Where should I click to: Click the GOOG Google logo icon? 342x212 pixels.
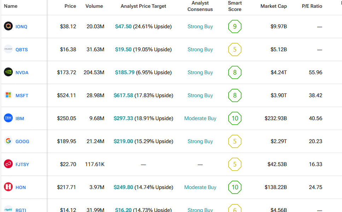8,141
